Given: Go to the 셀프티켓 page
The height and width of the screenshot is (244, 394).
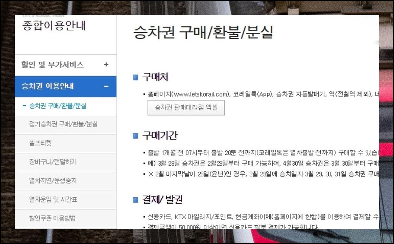Looking at the screenshot, I should click(40, 143).
